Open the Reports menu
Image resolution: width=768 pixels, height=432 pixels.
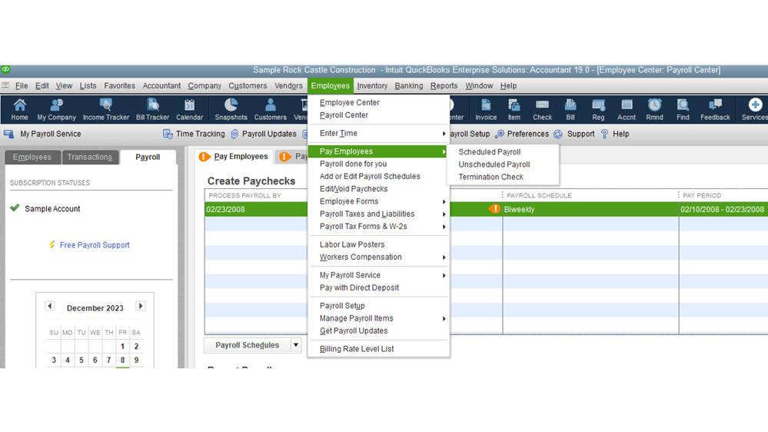[x=444, y=86]
